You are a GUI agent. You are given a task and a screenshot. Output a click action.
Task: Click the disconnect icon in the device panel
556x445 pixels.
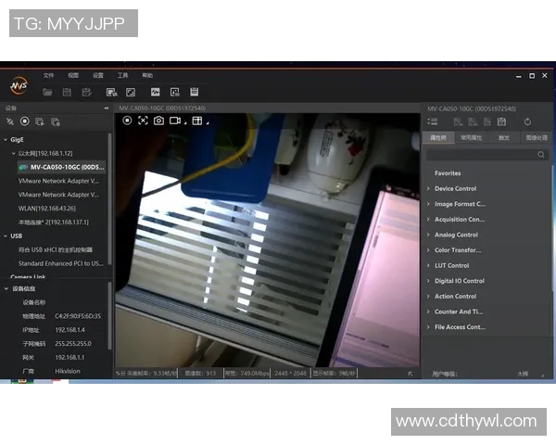[10, 121]
